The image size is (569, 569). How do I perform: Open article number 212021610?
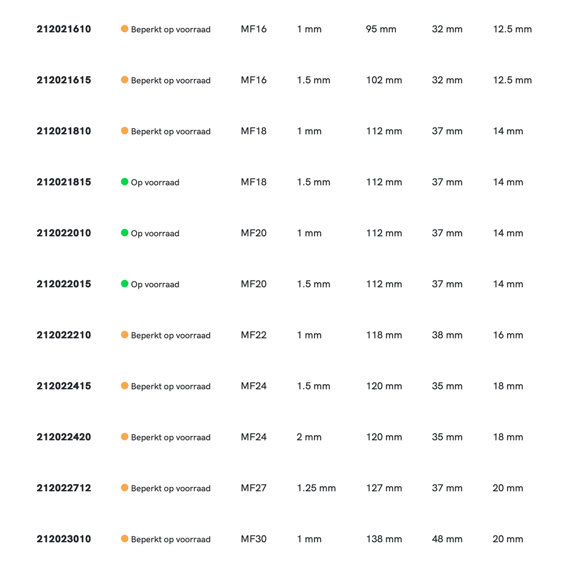click(x=64, y=29)
